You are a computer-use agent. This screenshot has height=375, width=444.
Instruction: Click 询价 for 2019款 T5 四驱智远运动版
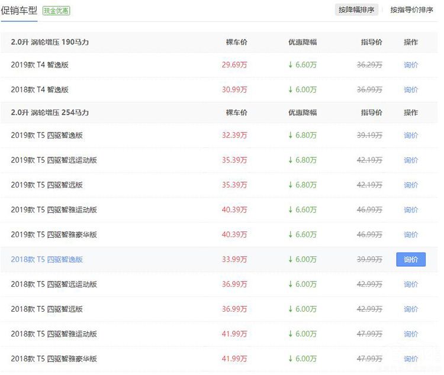tap(411, 160)
